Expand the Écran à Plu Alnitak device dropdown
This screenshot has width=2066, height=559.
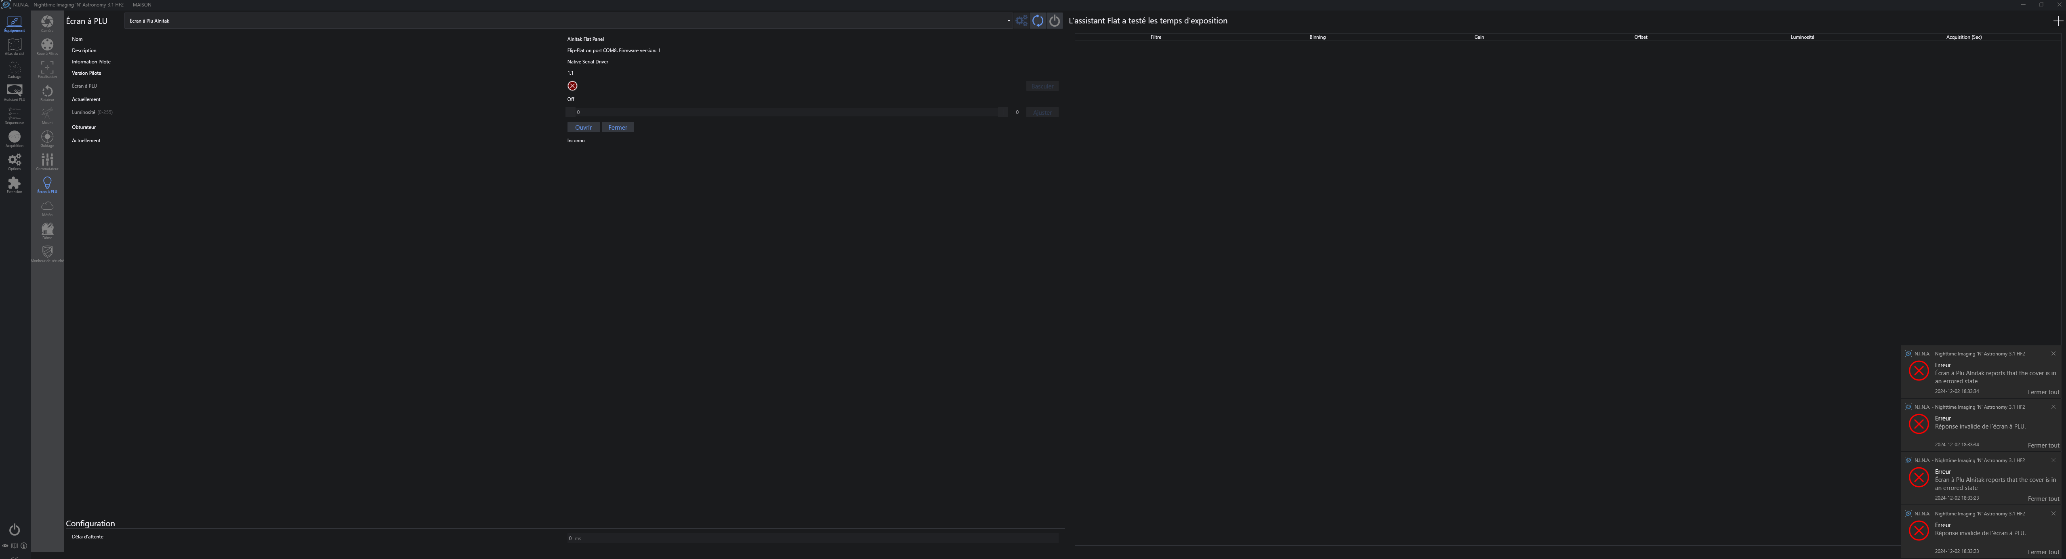(1008, 21)
